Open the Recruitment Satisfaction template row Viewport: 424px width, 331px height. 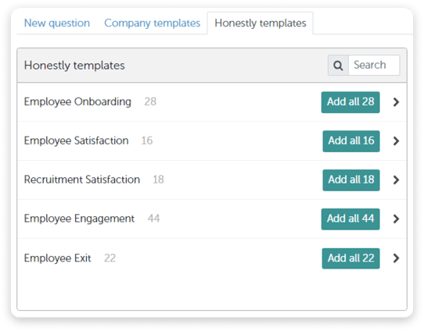coord(212,180)
